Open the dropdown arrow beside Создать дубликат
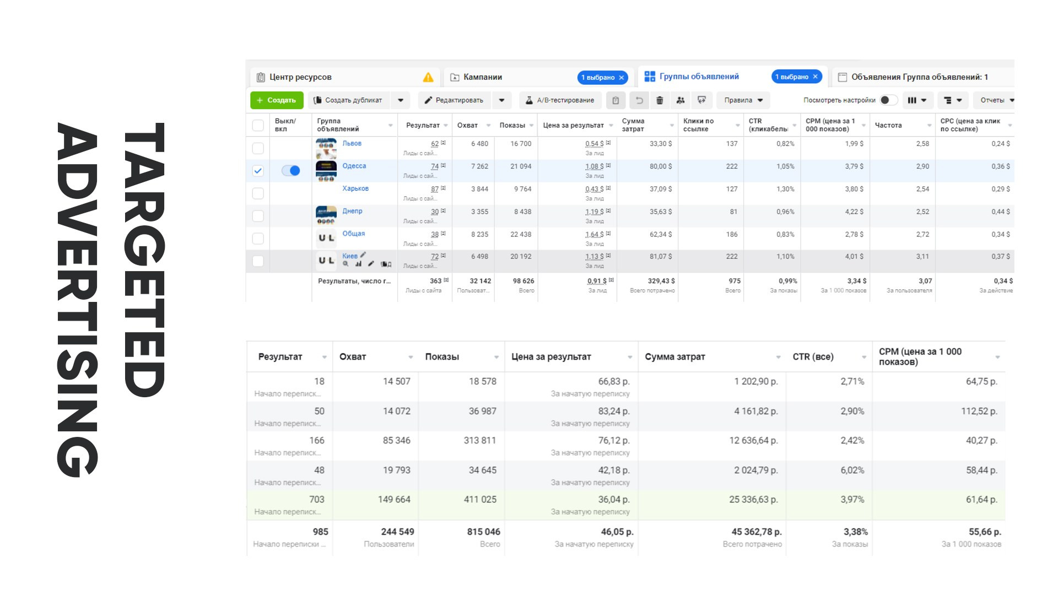This screenshot has height=595, width=1058. [401, 100]
